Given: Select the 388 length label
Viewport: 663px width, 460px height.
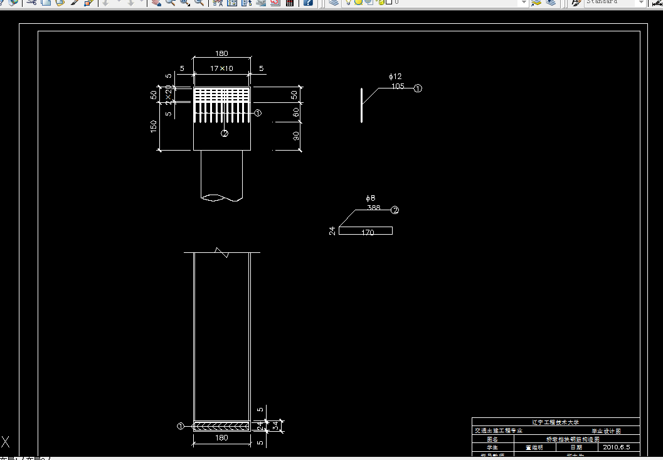Looking at the screenshot, I should 373,207.
